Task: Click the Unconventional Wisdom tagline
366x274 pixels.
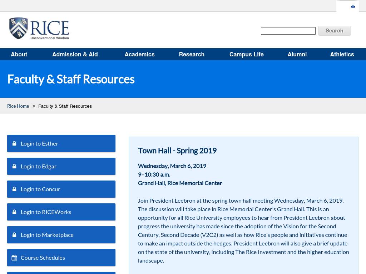Action: tap(50, 38)
